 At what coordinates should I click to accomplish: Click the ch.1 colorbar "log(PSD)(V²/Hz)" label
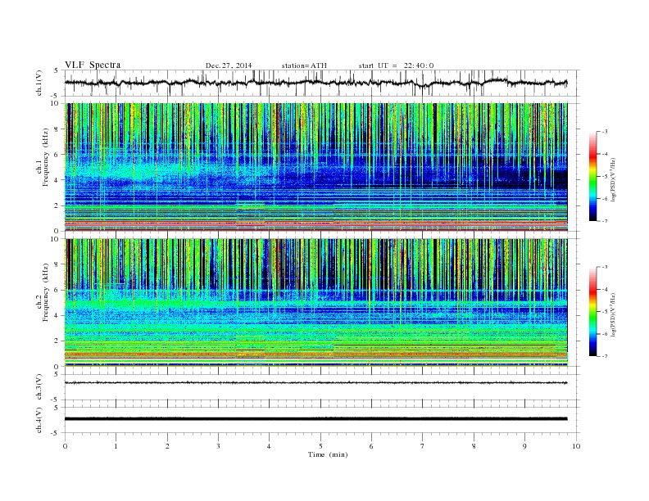pos(613,179)
